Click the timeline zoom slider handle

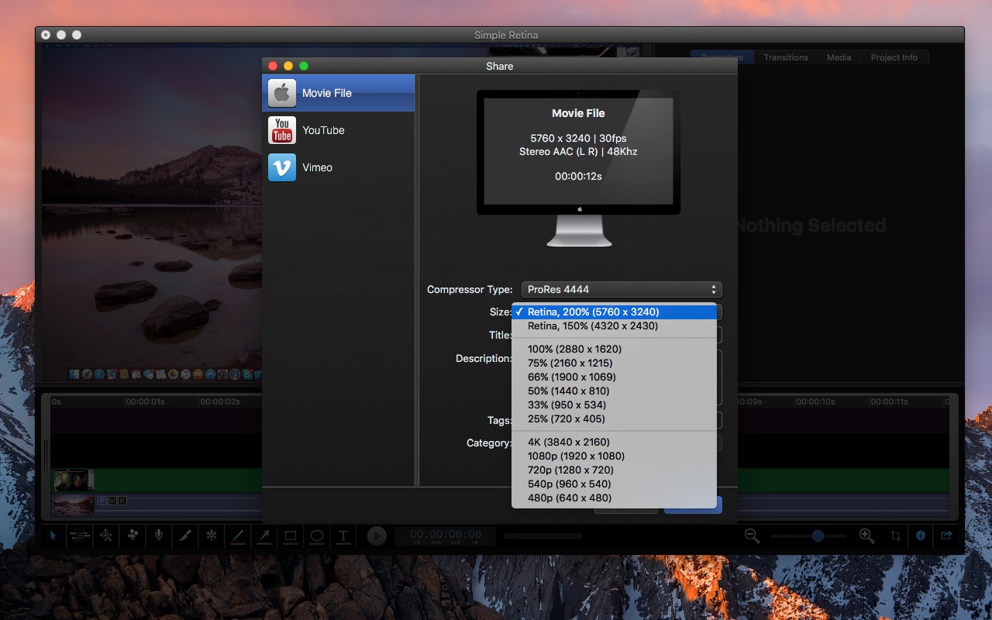[818, 536]
